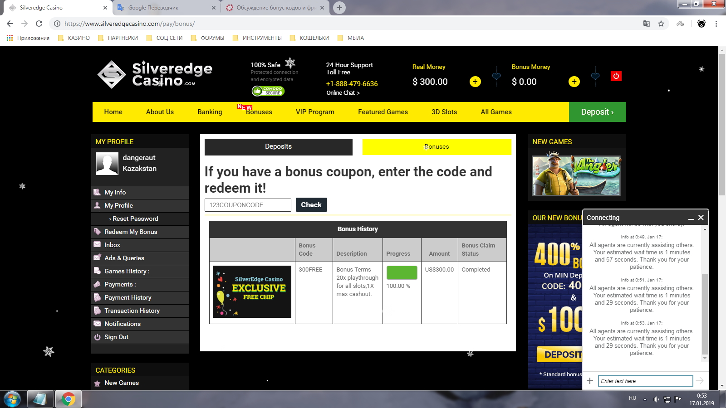This screenshot has height=408, width=726.
Task: Open Chrome from the taskbar
Action: point(68,399)
